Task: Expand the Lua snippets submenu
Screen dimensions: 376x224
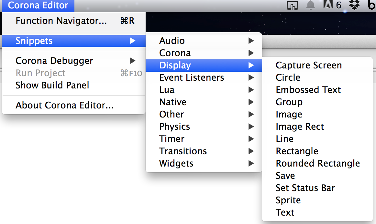Action: 204,90
